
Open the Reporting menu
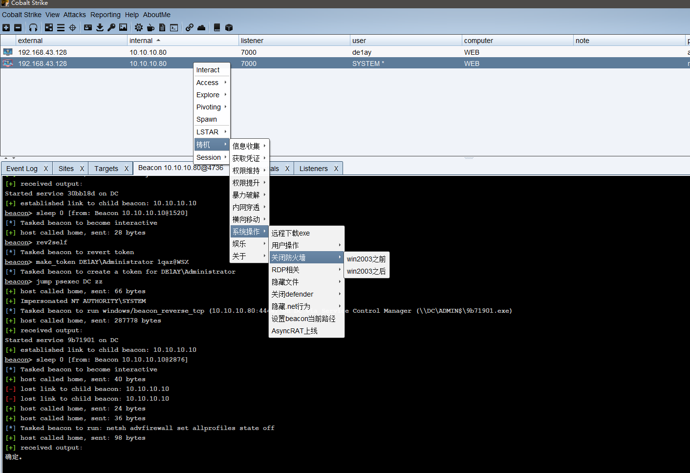pyautogui.click(x=106, y=15)
